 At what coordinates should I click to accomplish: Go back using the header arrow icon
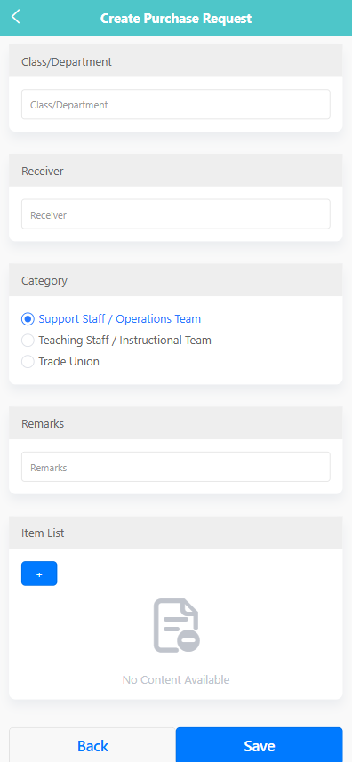tap(16, 17)
